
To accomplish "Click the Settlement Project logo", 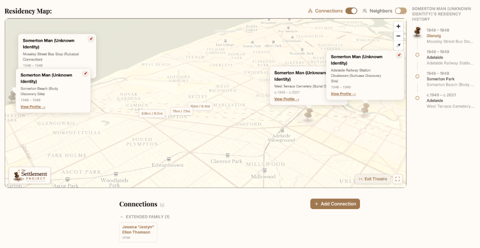I will 30,175.
